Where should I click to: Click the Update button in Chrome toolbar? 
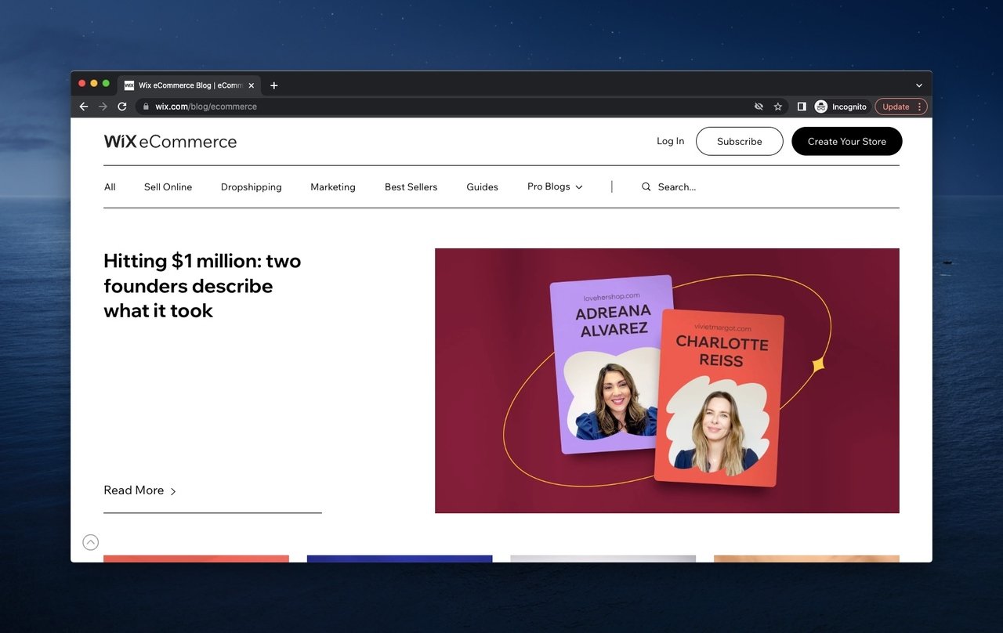pos(896,107)
